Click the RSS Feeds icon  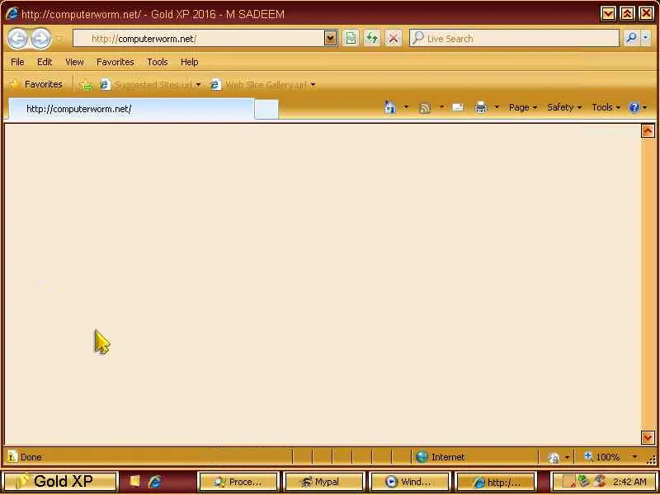(x=425, y=108)
